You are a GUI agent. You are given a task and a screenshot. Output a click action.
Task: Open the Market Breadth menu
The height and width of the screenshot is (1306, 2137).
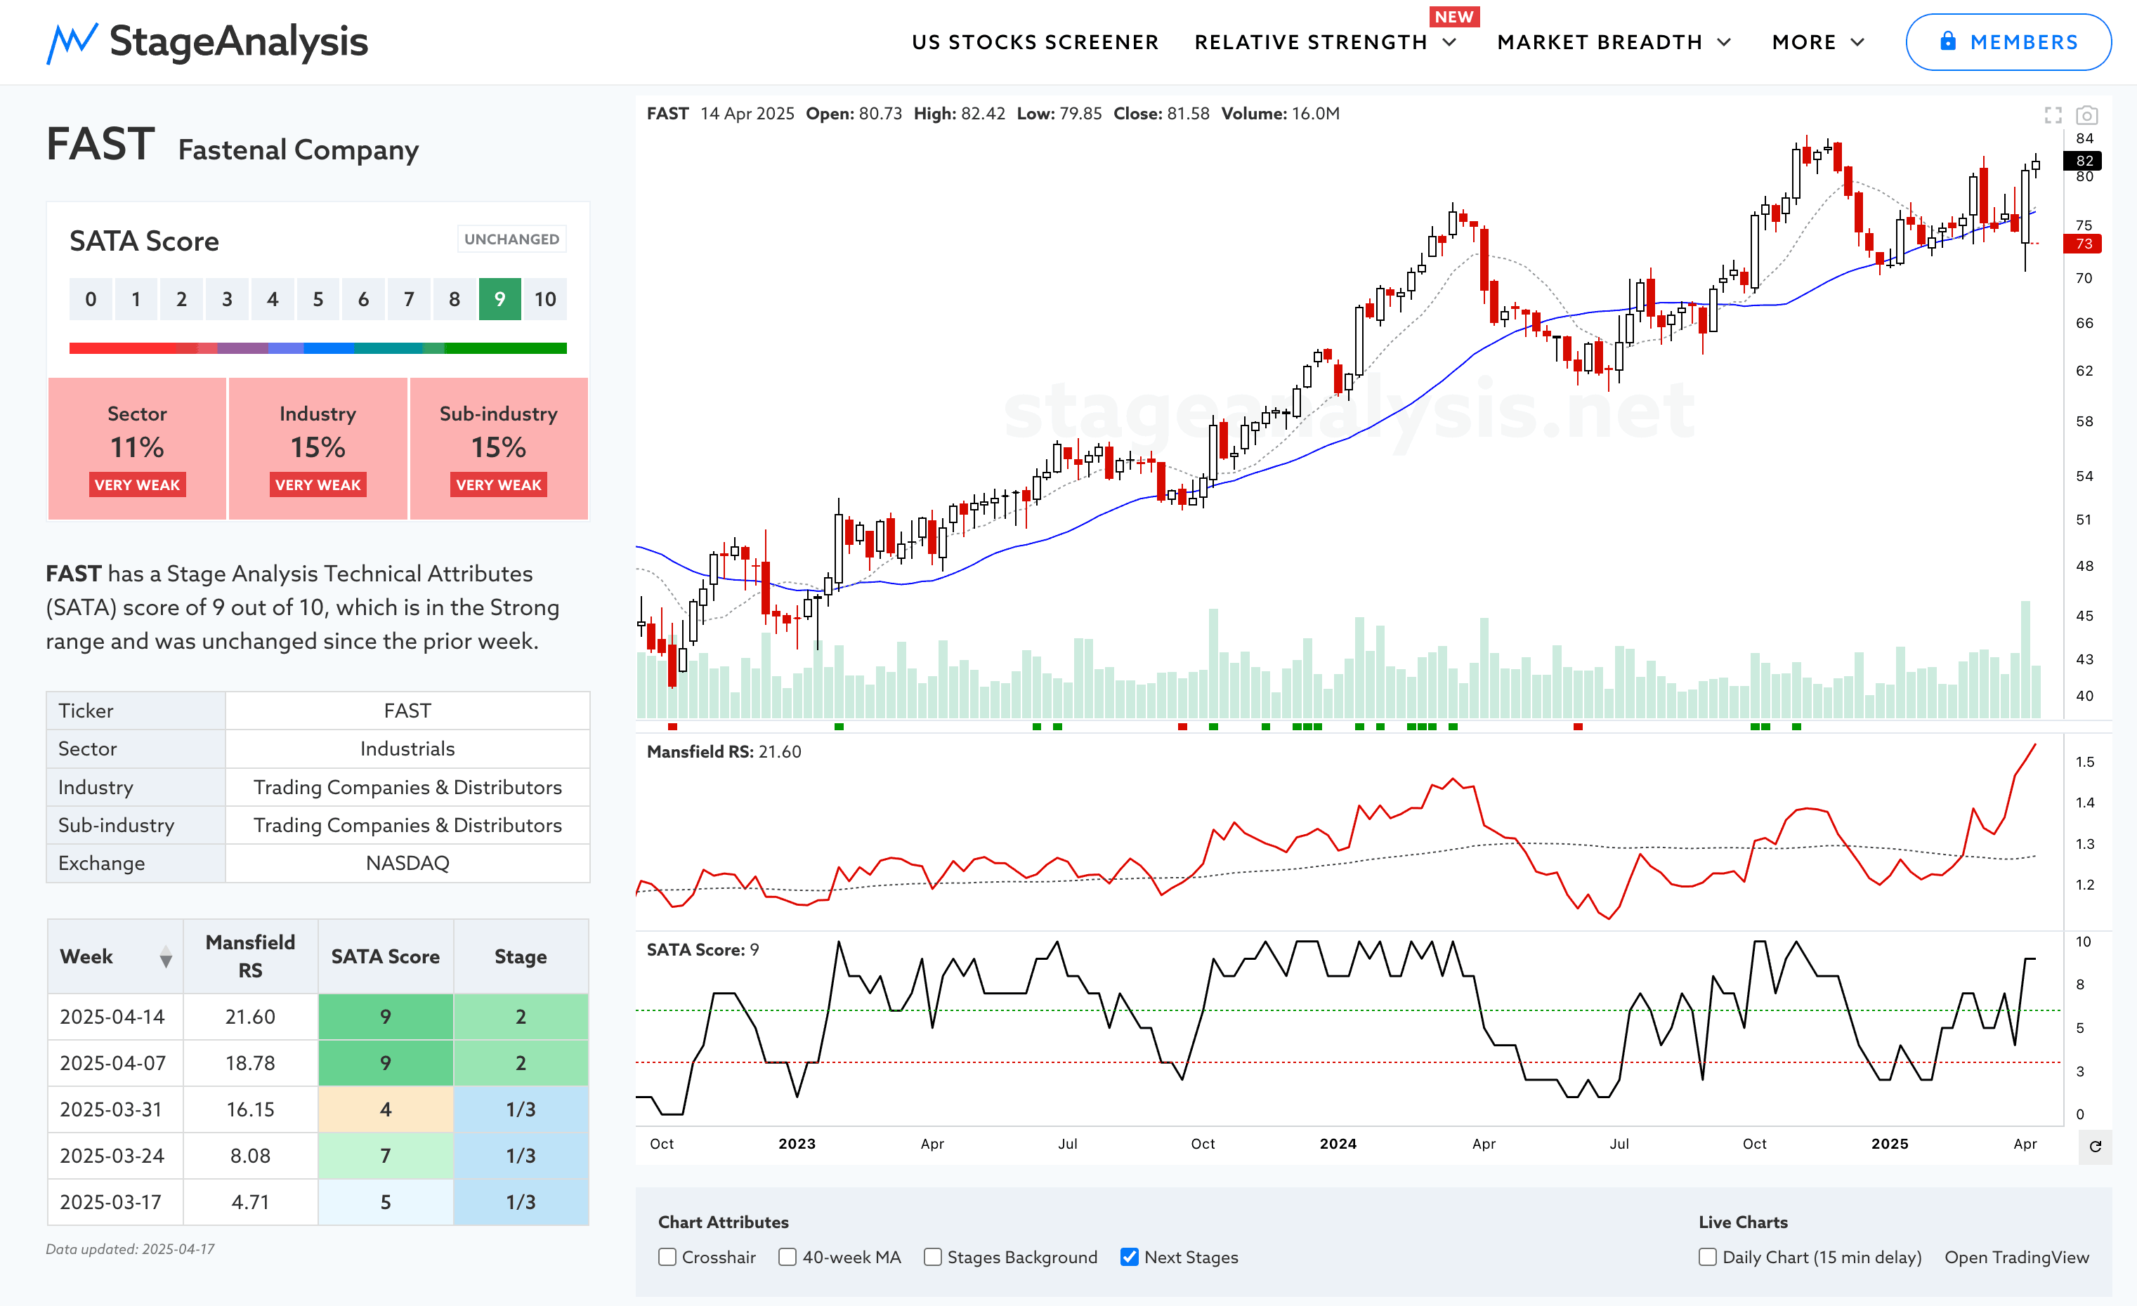click(x=1600, y=42)
